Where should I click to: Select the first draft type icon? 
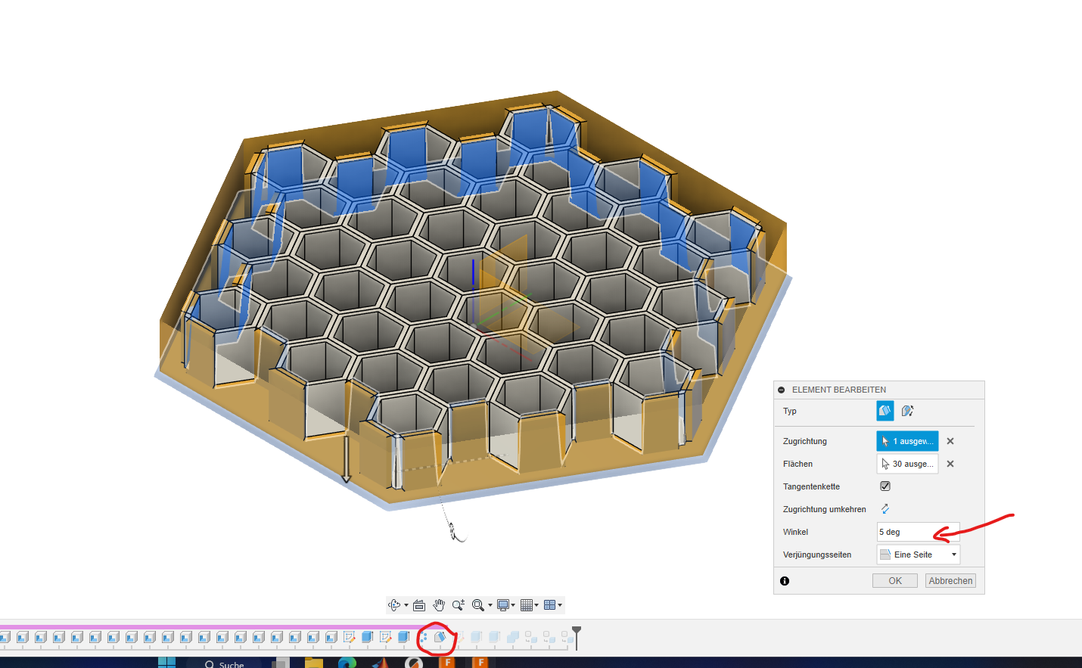(x=885, y=411)
